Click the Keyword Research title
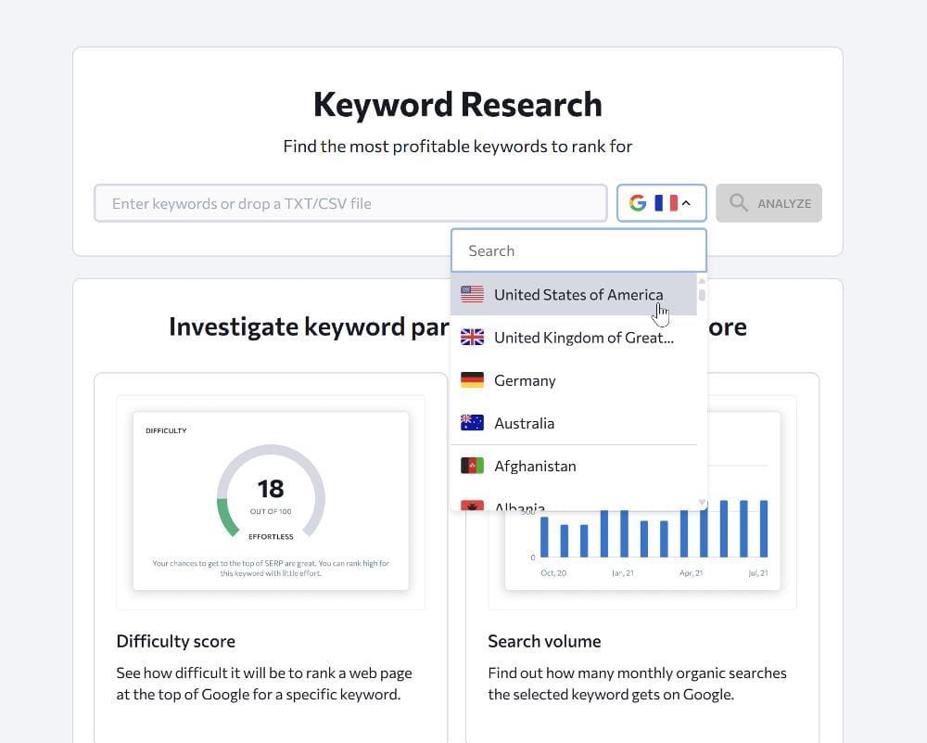 point(458,104)
